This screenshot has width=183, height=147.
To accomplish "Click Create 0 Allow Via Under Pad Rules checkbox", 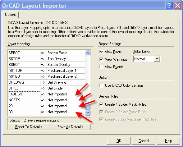I will pos(101,119).
